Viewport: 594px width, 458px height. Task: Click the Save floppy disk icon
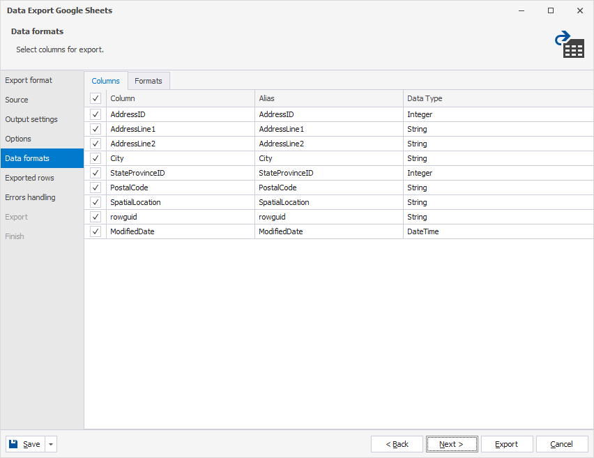point(13,444)
